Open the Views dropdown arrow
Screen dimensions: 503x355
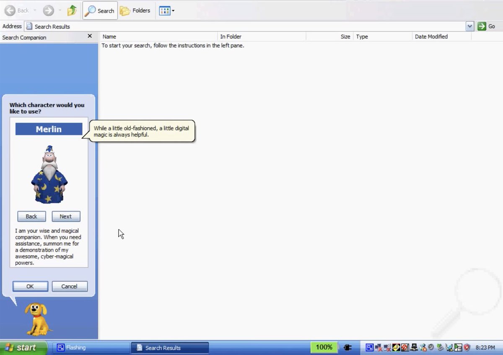(173, 10)
